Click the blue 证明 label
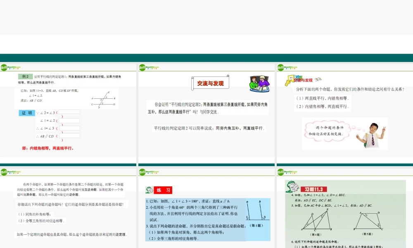The width and height of the screenshot is (413, 248). pyautogui.click(x=26, y=113)
